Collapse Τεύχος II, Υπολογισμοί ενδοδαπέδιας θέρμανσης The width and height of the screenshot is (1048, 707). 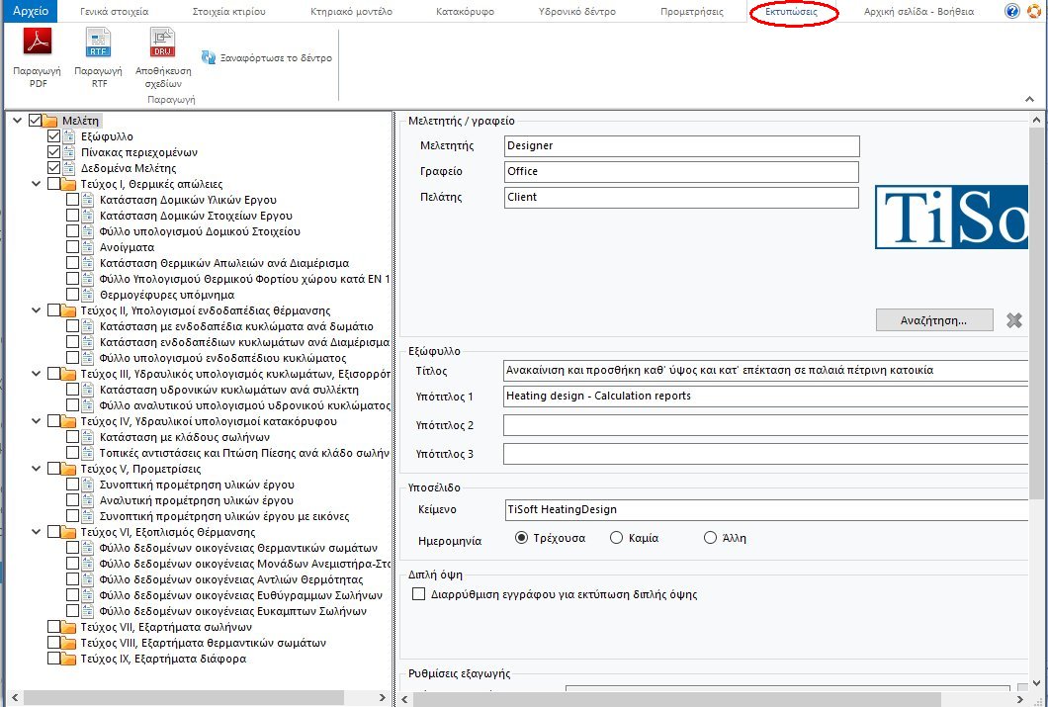tap(36, 309)
